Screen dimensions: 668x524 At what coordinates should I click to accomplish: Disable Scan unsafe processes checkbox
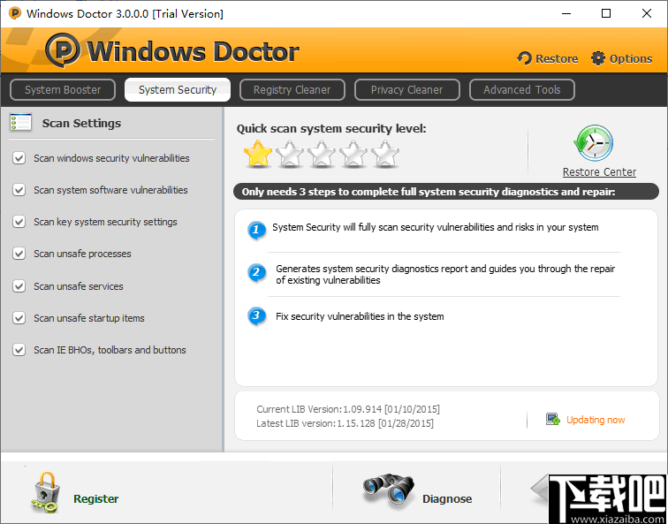coord(19,254)
